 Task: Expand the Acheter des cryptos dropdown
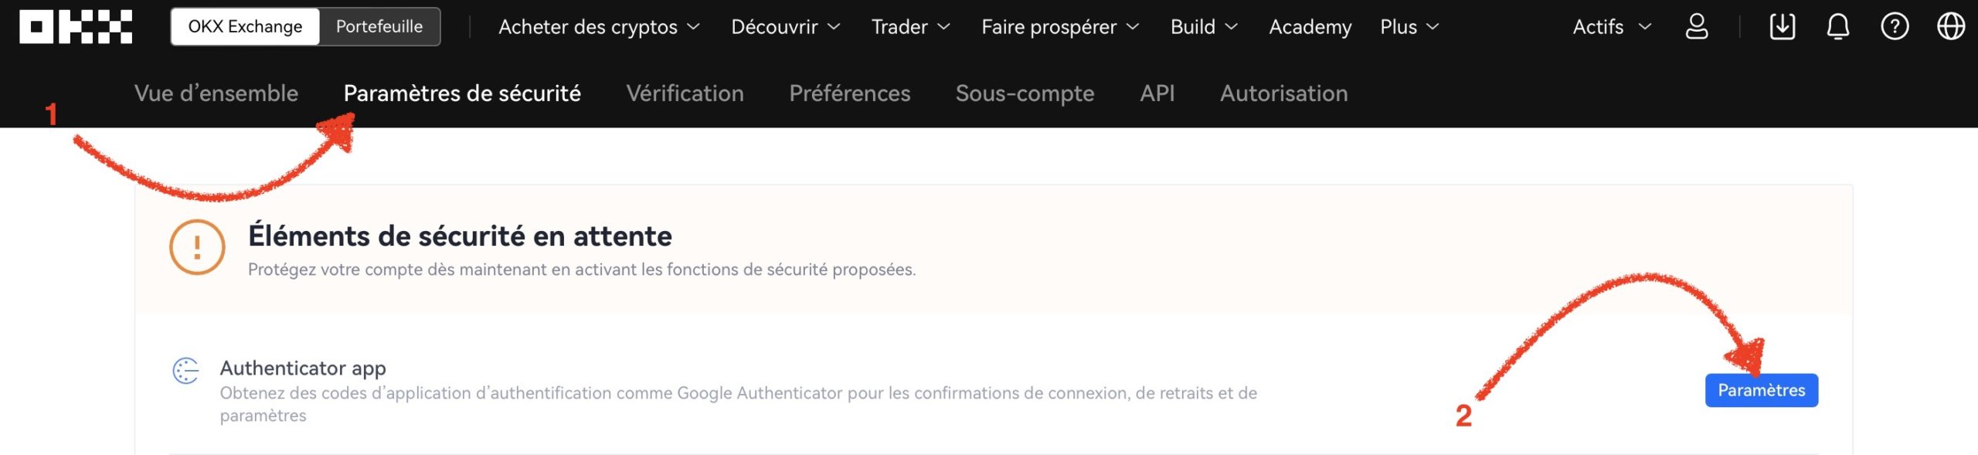pos(599,27)
